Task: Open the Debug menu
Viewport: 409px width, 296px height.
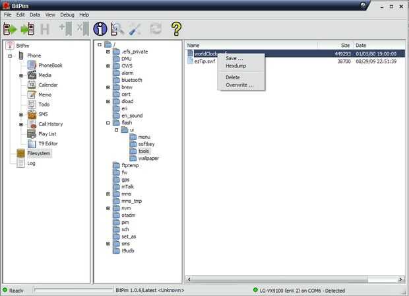Action: [67, 15]
